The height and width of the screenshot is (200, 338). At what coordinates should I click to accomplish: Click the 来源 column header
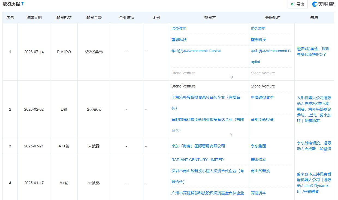point(314,17)
